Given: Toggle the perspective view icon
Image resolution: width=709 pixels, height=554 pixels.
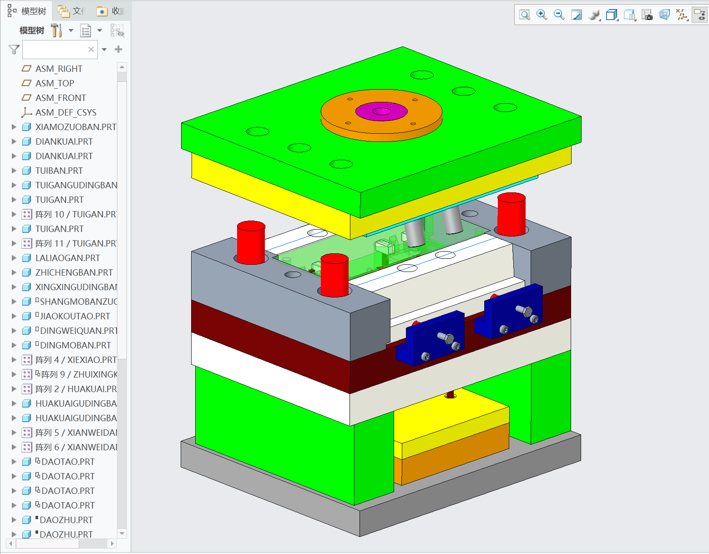Looking at the screenshot, I should [x=664, y=15].
